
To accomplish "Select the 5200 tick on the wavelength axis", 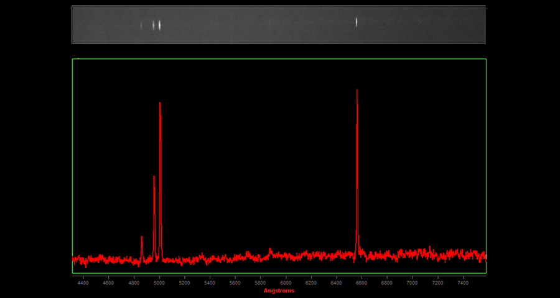I will click(184, 282).
